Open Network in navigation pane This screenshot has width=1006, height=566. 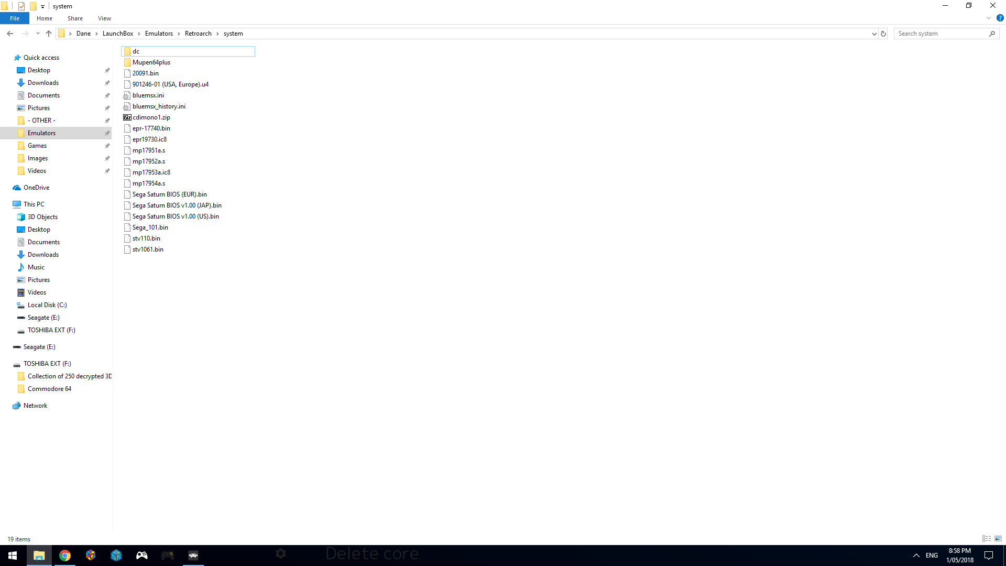tap(35, 406)
